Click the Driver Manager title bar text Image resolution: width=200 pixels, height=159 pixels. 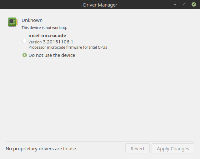point(100,5)
